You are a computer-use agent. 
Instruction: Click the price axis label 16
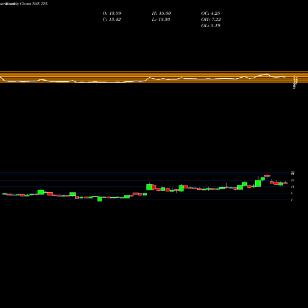pos(293,180)
